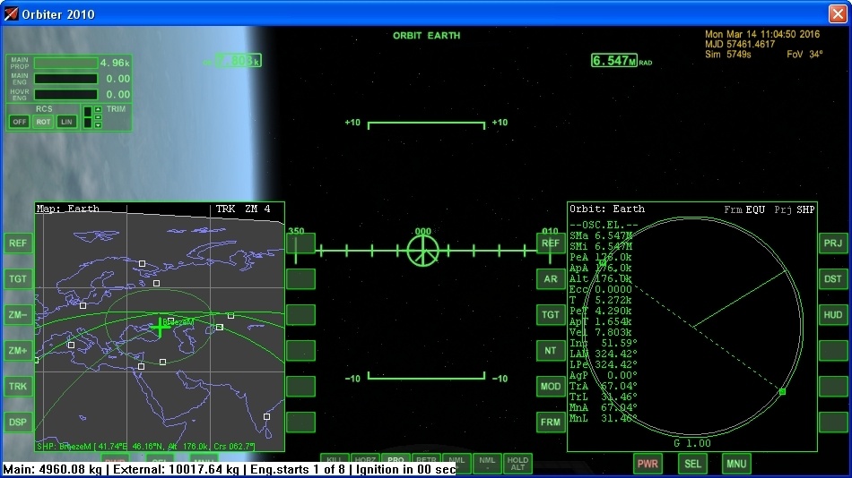Click REF button on Map MFD
852x478 pixels.
[x=18, y=243]
